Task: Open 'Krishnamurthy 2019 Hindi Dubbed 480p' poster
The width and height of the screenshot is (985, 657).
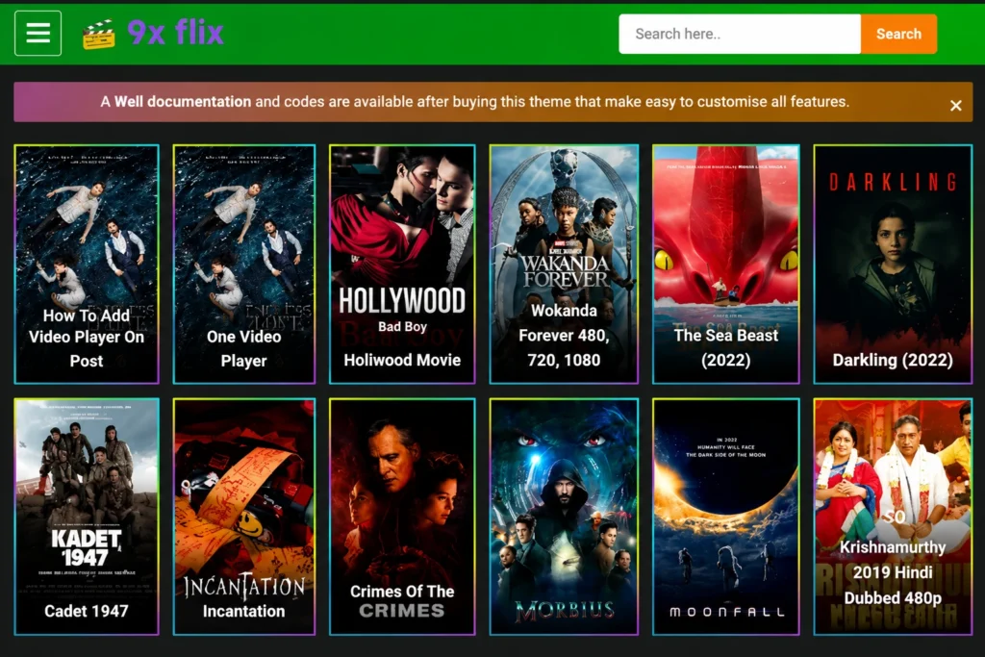Action: point(893,517)
